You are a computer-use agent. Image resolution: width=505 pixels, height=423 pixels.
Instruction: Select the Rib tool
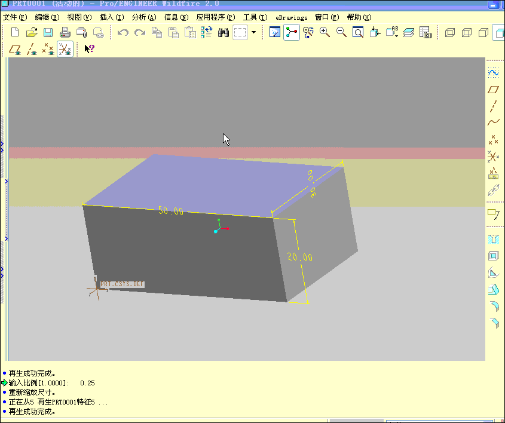click(x=493, y=273)
